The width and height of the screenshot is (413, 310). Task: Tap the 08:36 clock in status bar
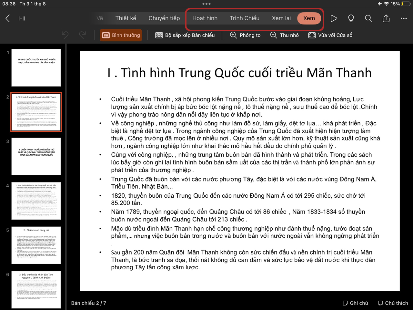pyautogui.click(x=9, y=4)
